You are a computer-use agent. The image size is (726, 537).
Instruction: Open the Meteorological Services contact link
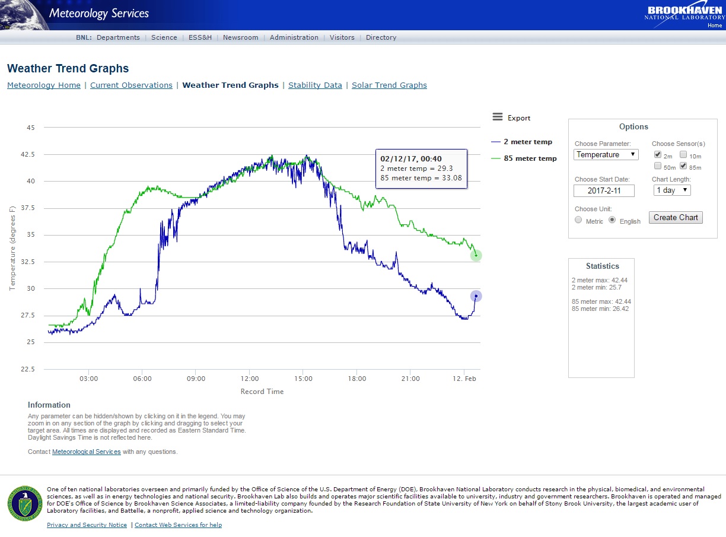(87, 452)
